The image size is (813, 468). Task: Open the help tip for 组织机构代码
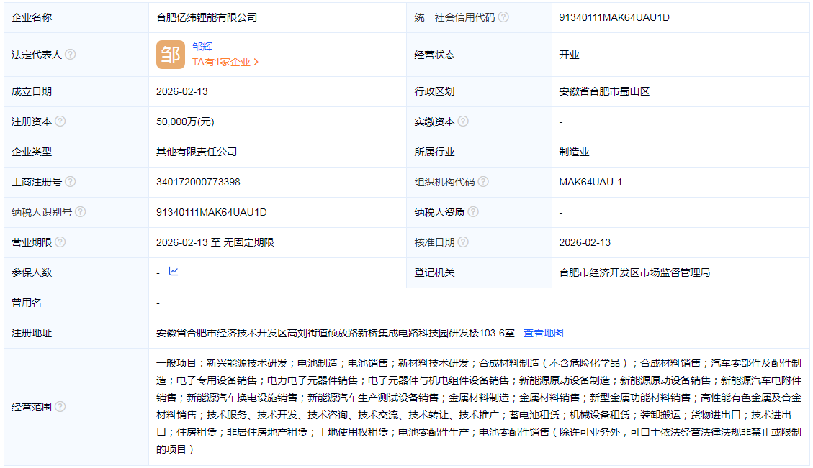click(x=485, y=181)
